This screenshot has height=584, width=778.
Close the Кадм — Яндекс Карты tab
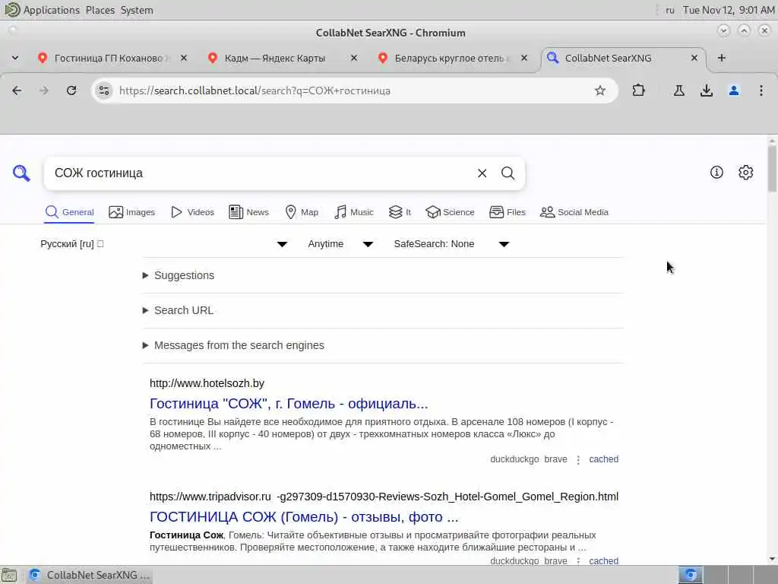354,58
